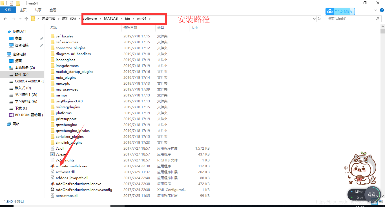Select the cef_locales folder icon

[52, 36]
